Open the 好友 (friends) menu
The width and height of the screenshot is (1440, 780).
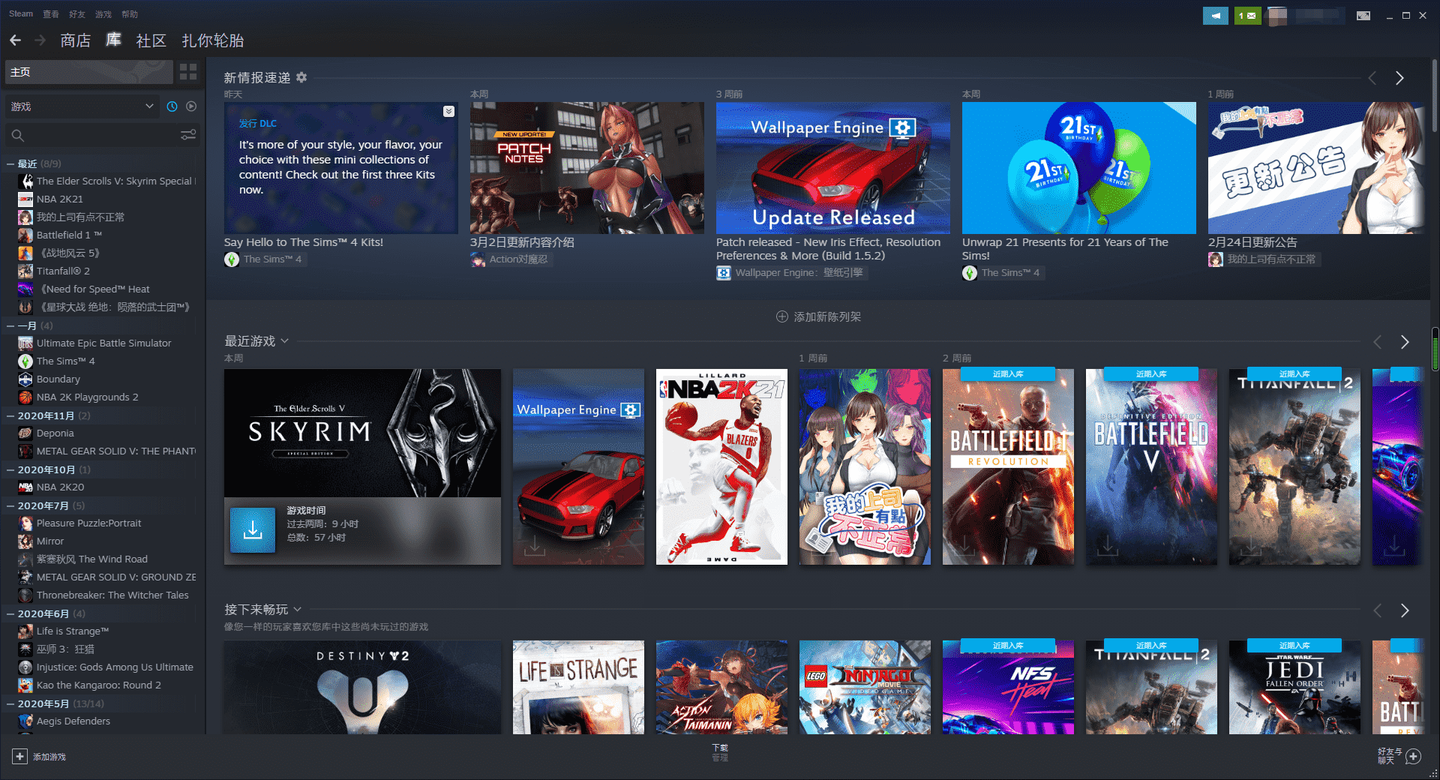pos(77,14)
